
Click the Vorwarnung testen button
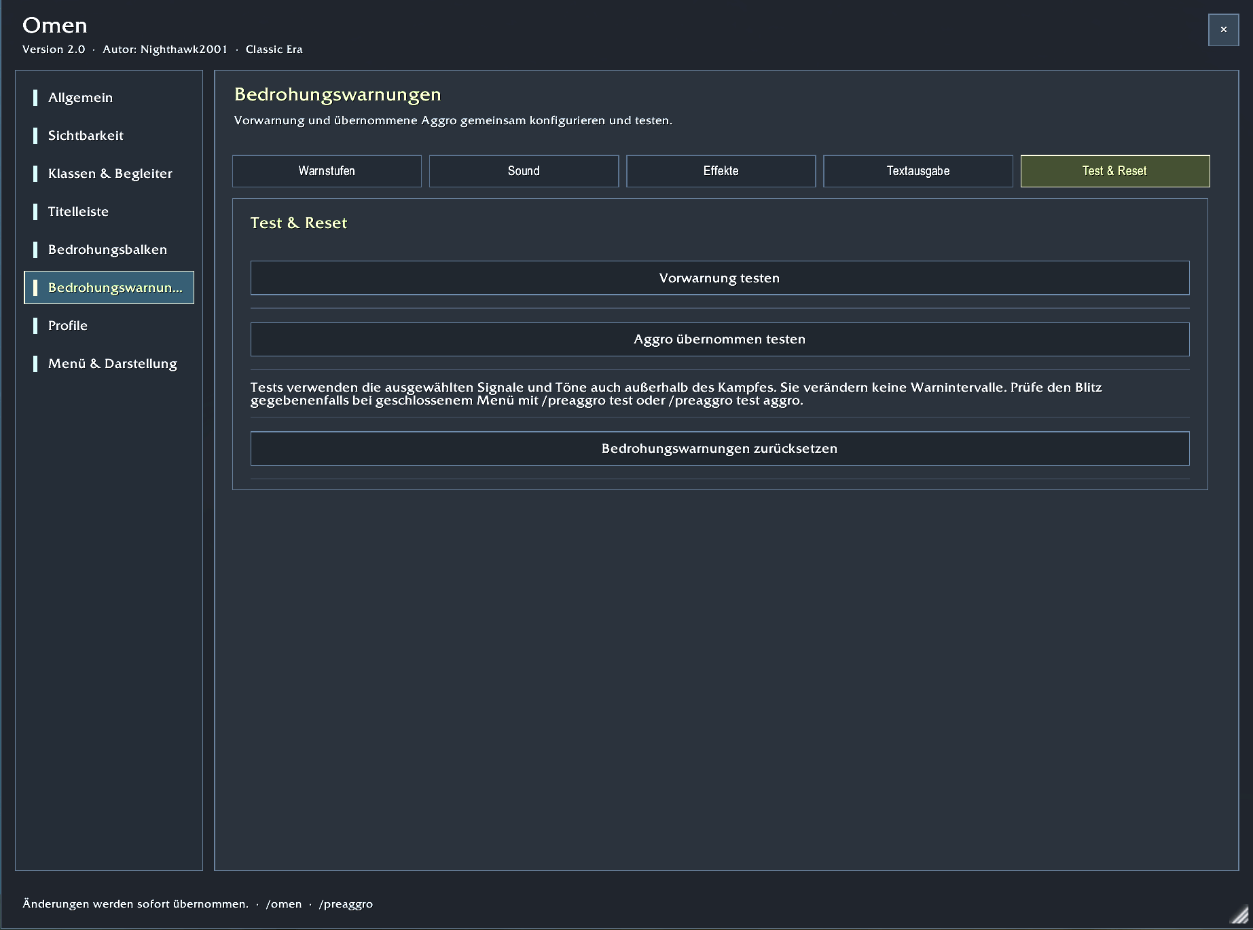pyautogui.click(x=720, y=278)
